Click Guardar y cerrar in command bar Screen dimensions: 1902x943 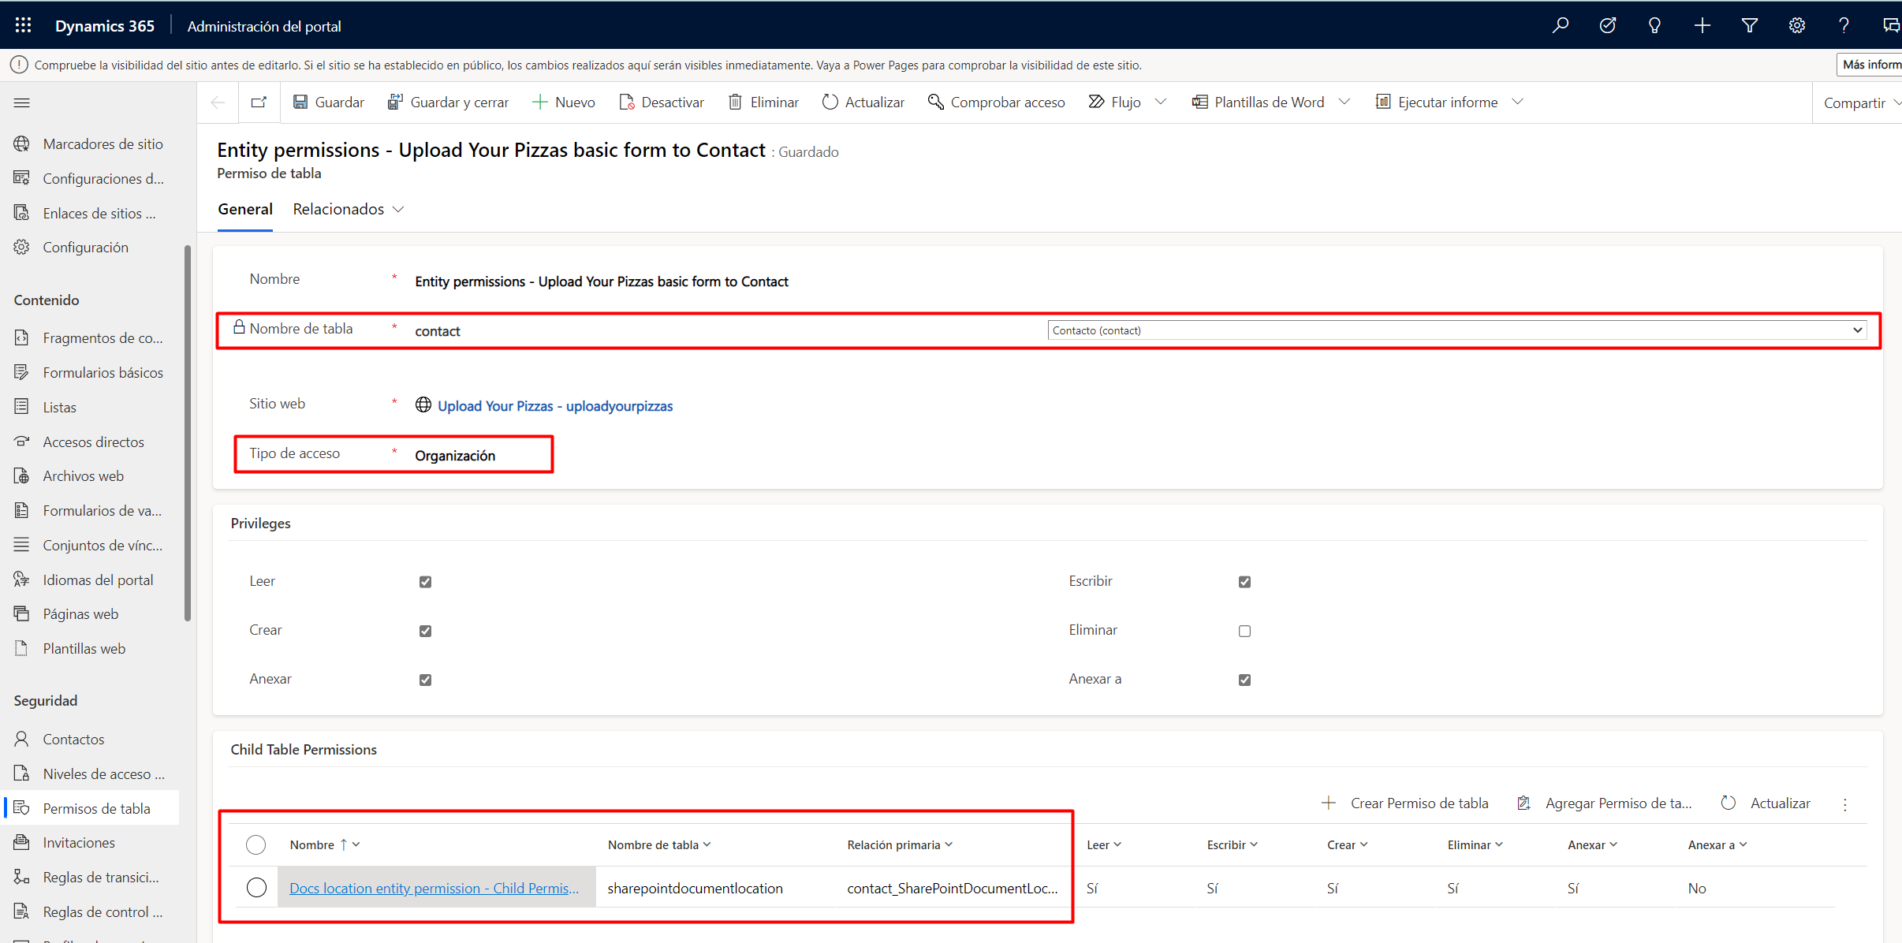coord(448,102)
